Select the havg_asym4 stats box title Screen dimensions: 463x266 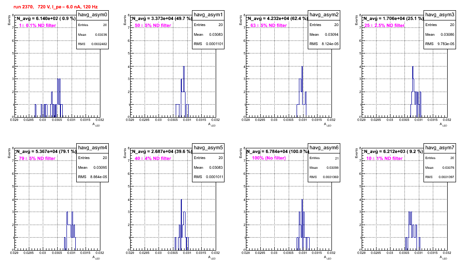(93, 147)
